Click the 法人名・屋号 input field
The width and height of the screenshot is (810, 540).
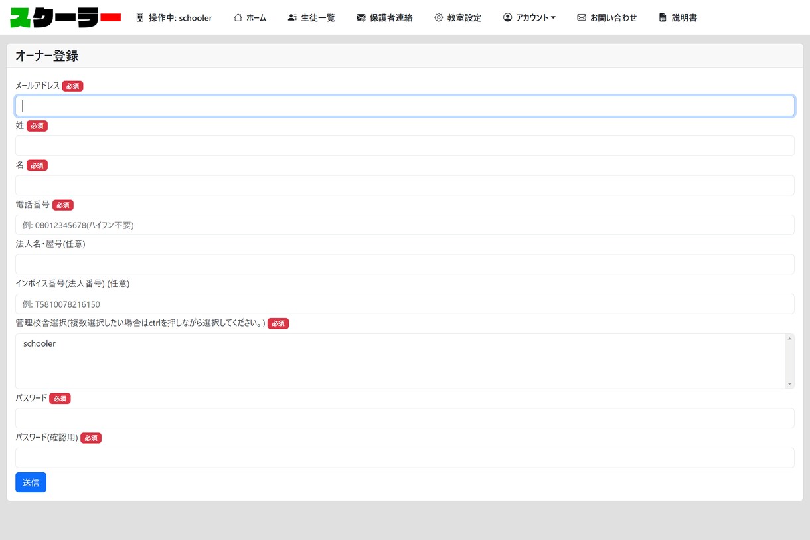pos(405,264)
